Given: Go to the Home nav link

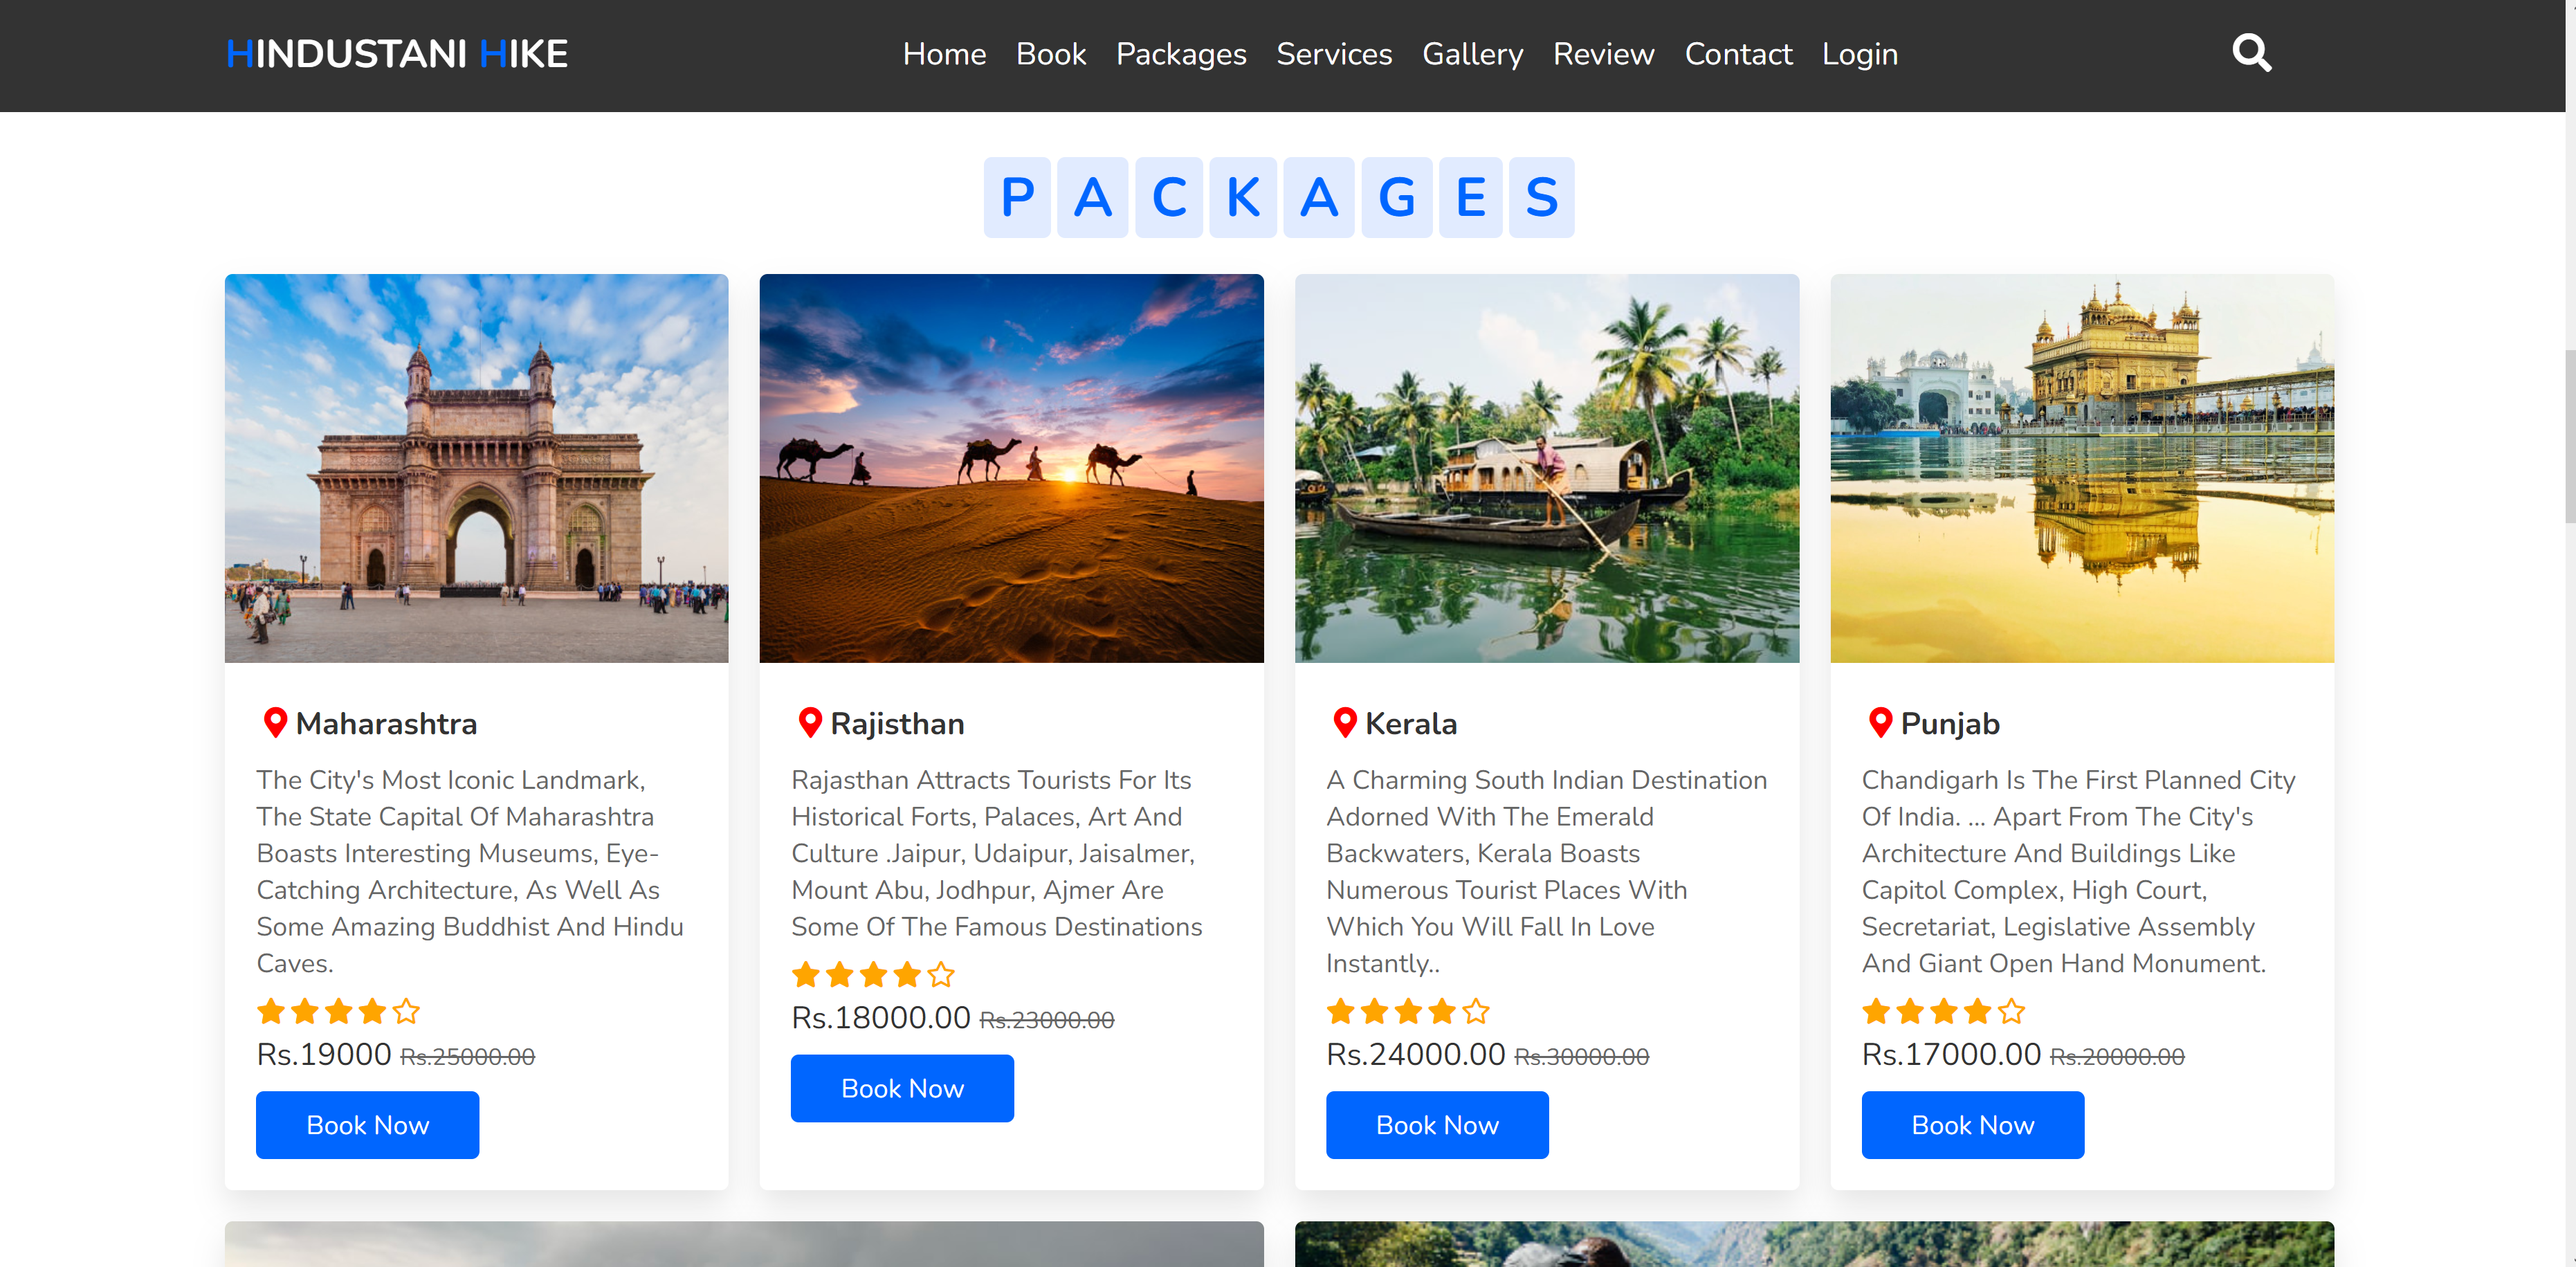Looking at the screenshot, I should coord(944,54).
